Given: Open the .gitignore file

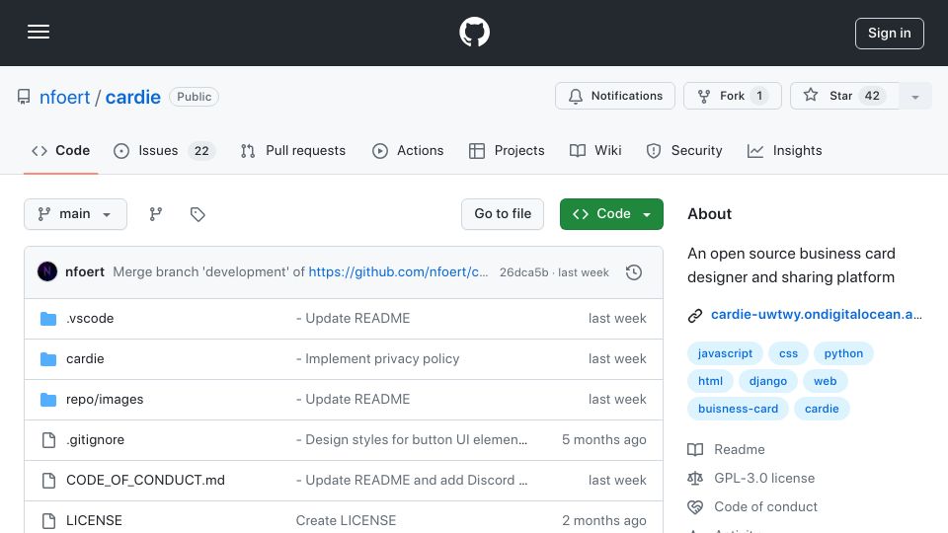Looking at the screenshot, I should click(x=96, y=440).
